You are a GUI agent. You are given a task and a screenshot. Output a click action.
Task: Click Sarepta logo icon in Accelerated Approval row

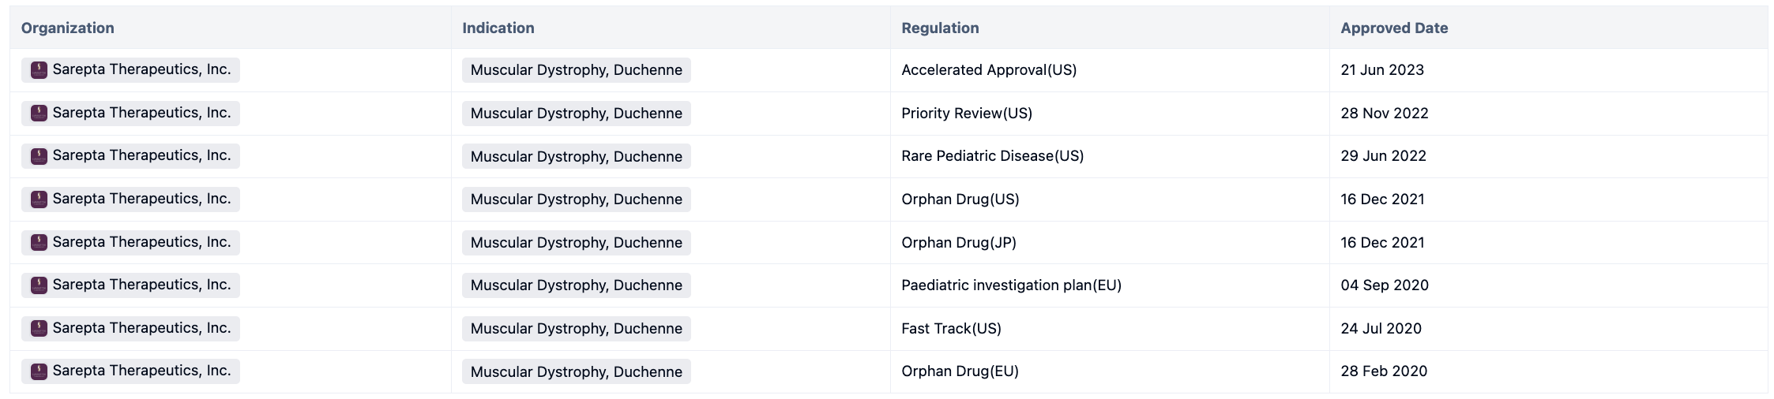click(x=39, y=70)
